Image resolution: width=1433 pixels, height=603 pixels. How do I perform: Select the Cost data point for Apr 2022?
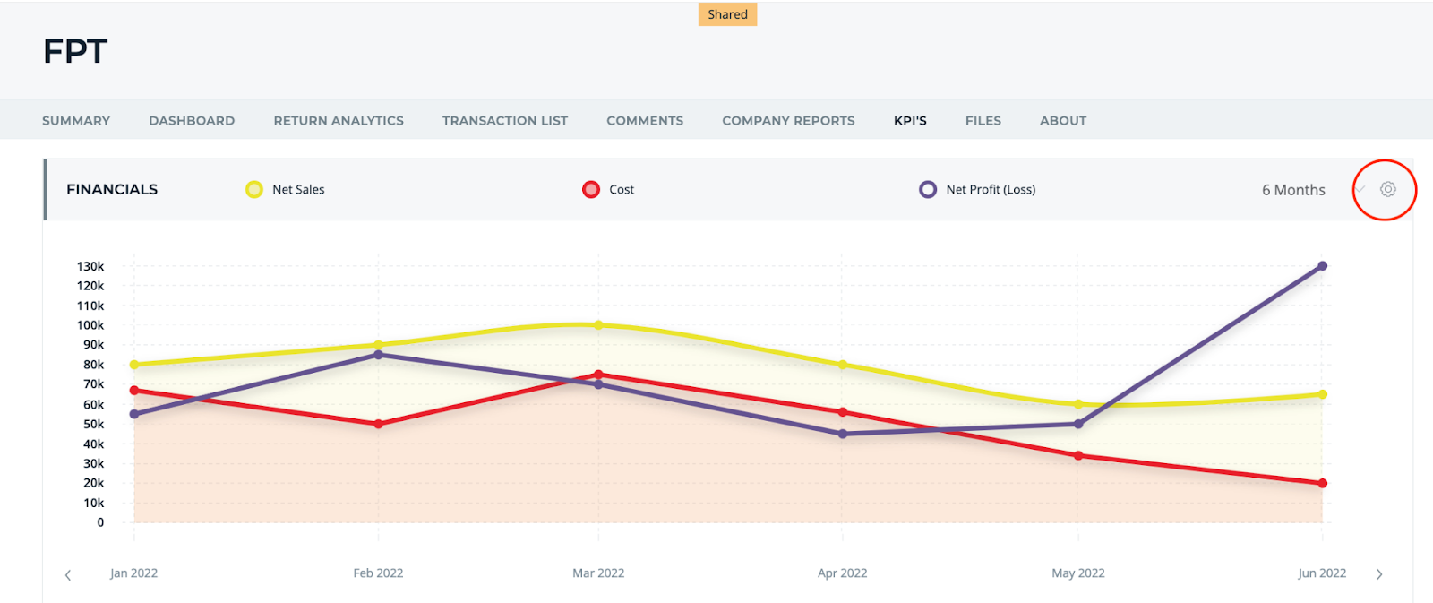843,412
